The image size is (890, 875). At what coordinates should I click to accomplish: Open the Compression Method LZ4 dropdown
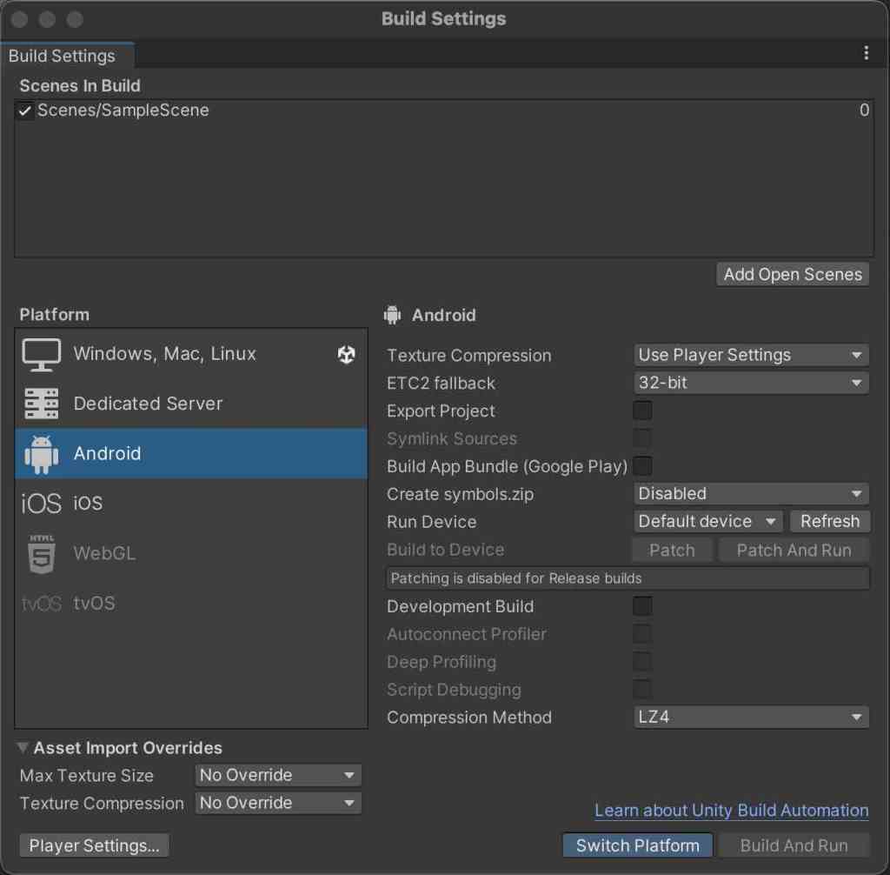pos(751,717)
